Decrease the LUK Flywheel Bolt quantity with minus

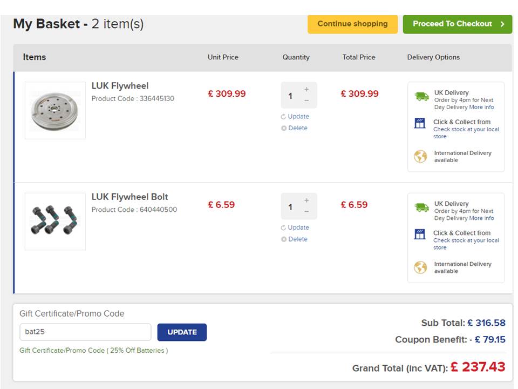click(306, 212)
